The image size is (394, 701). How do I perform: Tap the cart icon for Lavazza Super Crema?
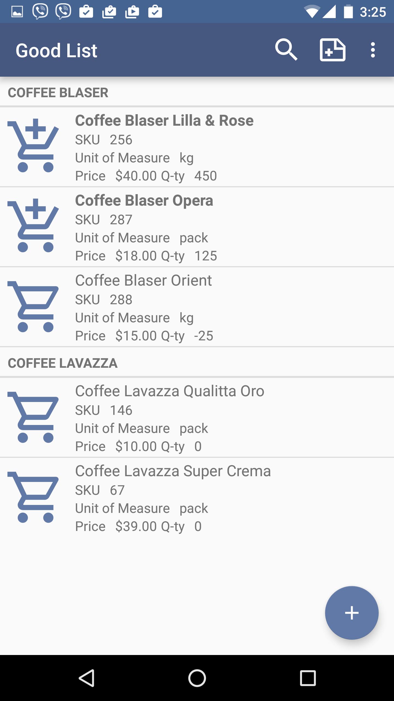(x=33, y=497)
